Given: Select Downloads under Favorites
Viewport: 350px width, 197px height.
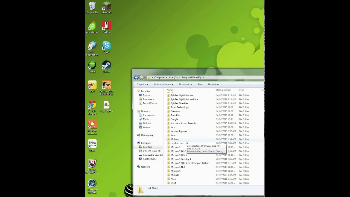Looking at the screenshot, I should [148, 99].
